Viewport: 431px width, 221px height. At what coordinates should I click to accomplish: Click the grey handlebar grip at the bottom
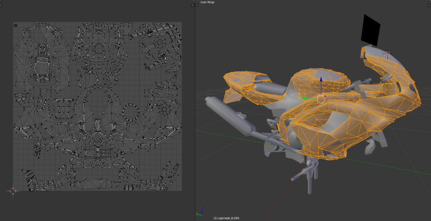(x=299, y=176)
